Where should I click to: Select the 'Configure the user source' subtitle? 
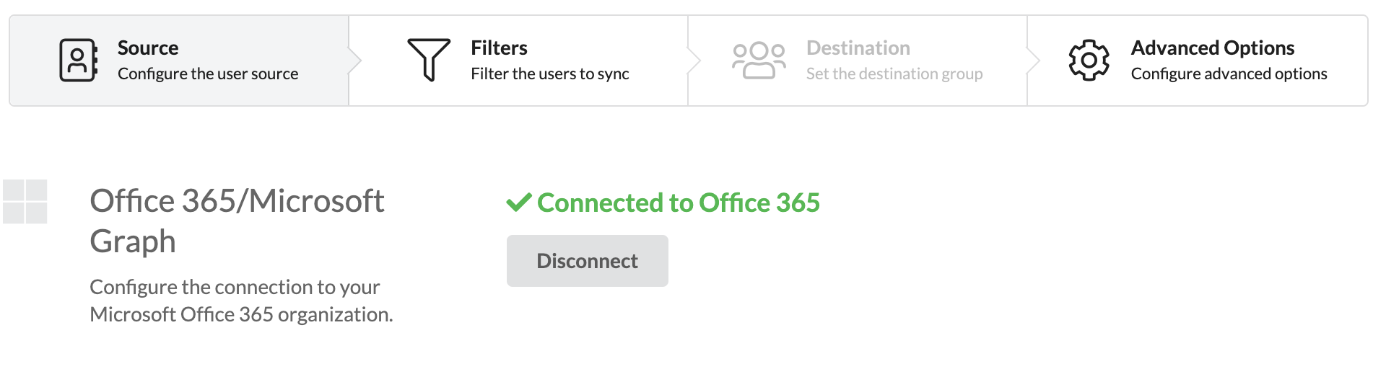208,74
